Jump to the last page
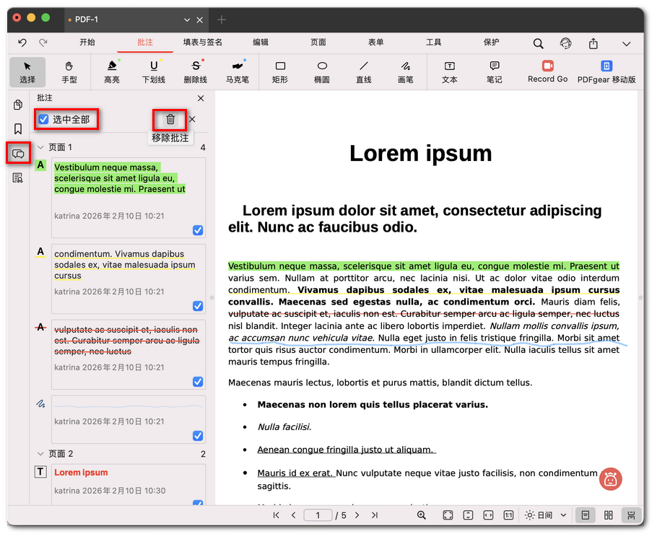The height and width of the screenshot is (534, 652). tap(375, 515)
